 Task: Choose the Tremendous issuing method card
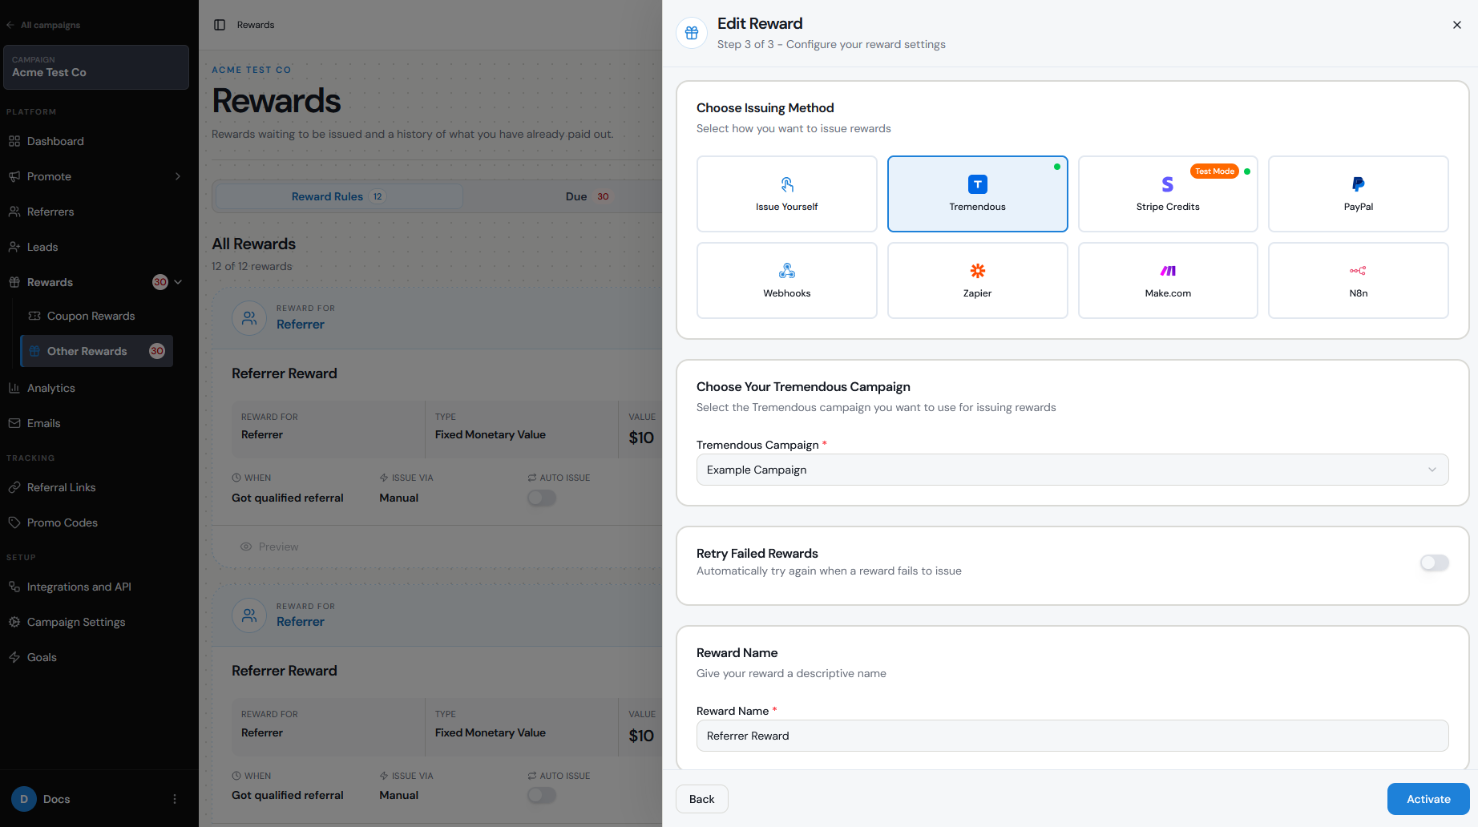tap(977, 194)
